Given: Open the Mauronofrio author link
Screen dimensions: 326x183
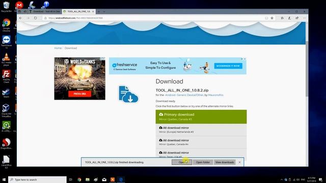Looking at the screenshot, I should [215, 95].
